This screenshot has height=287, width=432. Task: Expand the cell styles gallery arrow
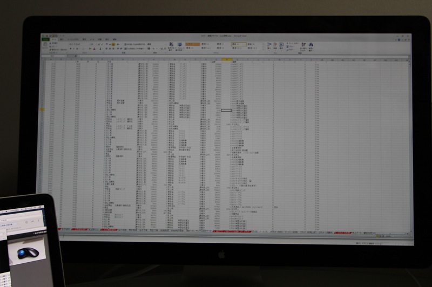(x=263, y=49)
